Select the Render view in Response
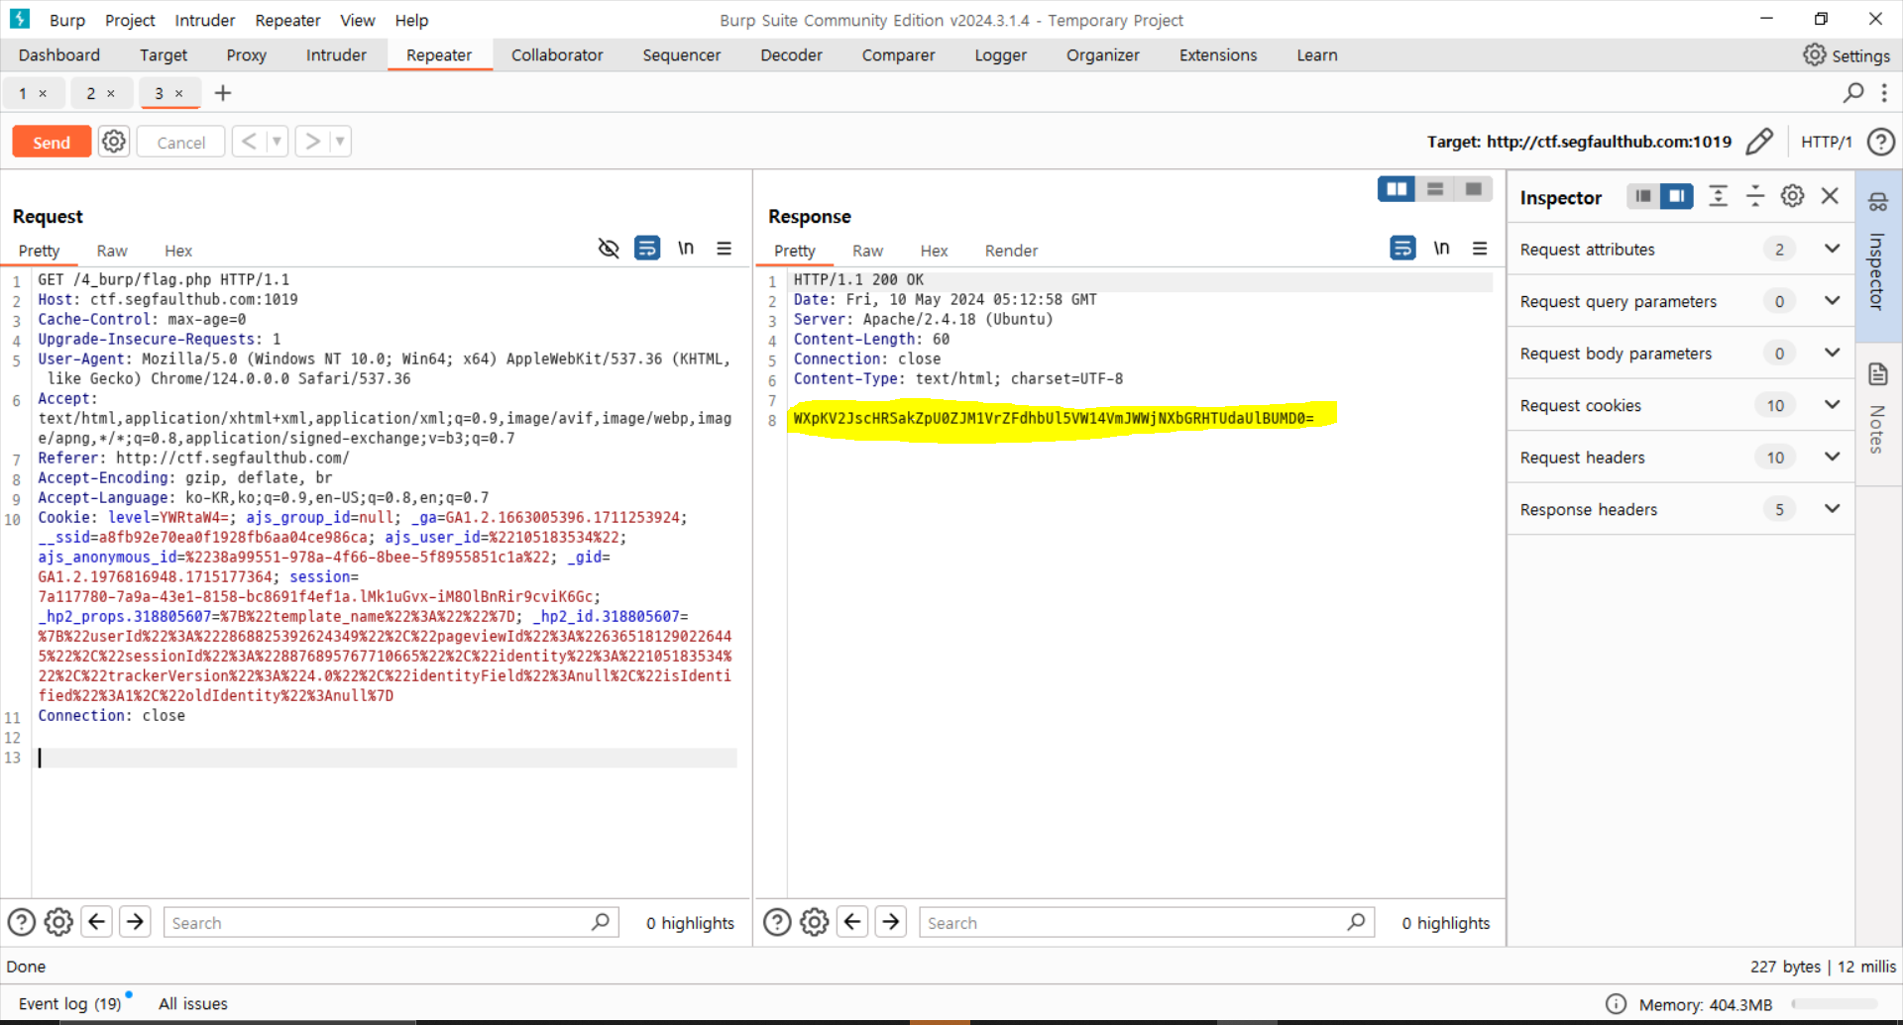 (x=1011, y=251)
